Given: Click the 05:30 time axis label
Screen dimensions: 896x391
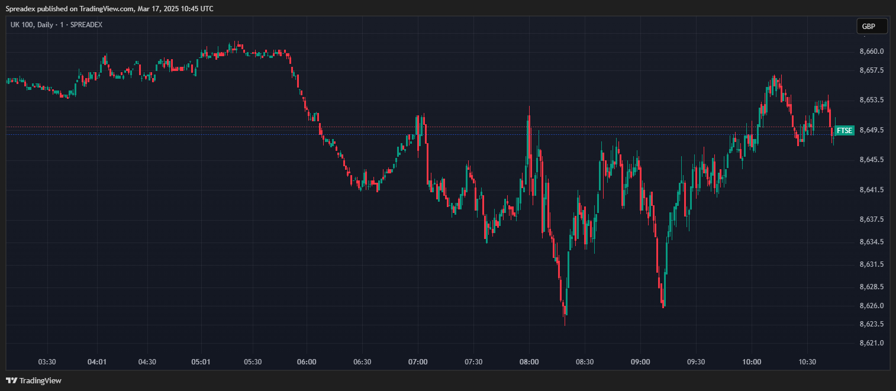Looking at the screenshot, I should point(253,362).
